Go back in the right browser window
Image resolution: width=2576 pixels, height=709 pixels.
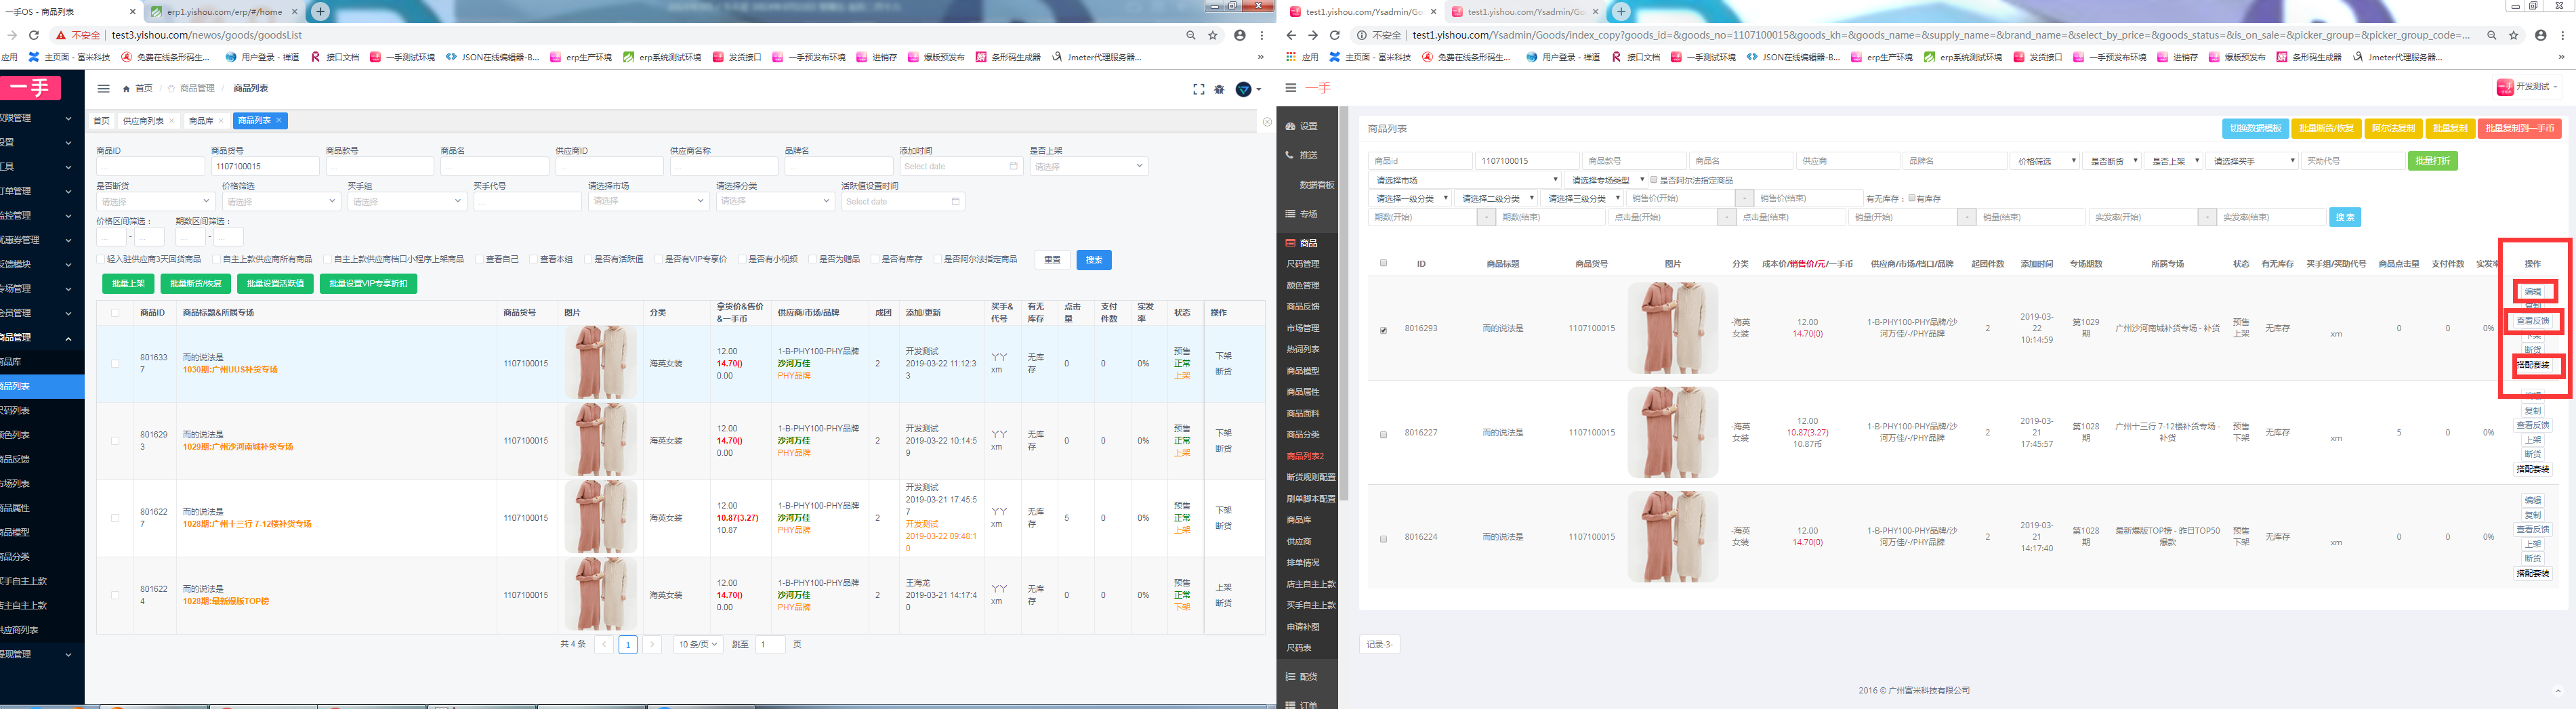click(x=1291, y=35)
